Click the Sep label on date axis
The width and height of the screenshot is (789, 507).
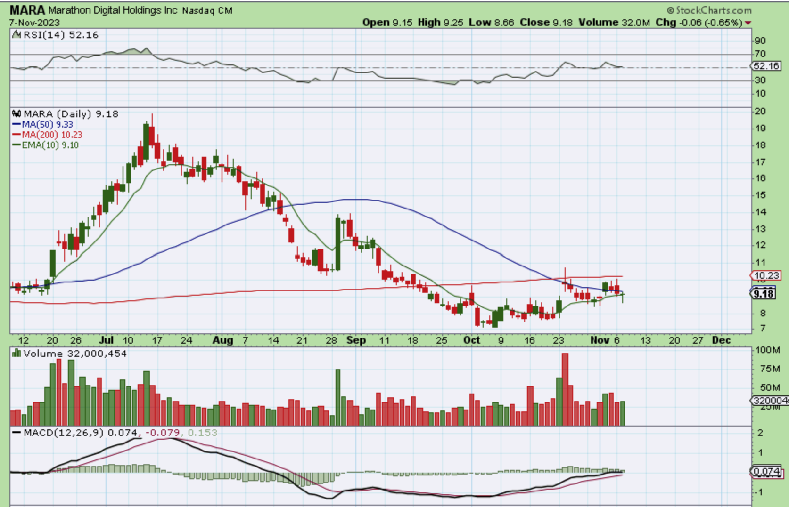point(356,340)
